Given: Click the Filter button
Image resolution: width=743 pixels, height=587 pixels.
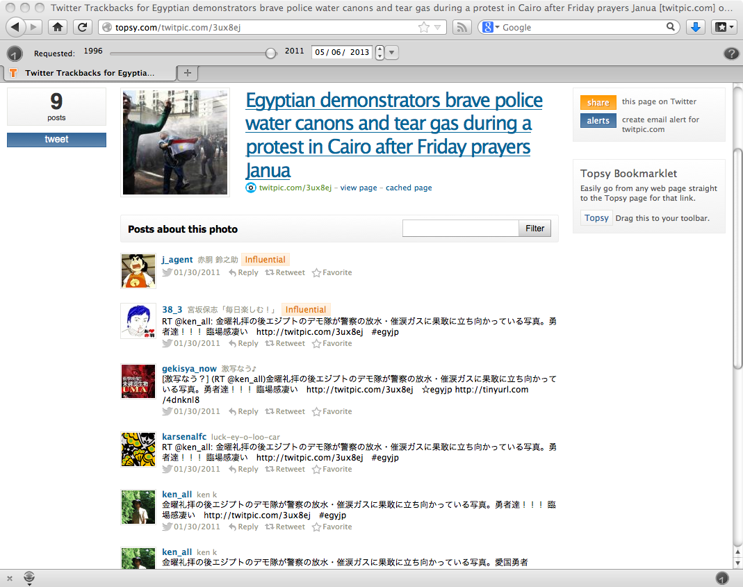Looking at the screenshot, I should tap(534, 229).
